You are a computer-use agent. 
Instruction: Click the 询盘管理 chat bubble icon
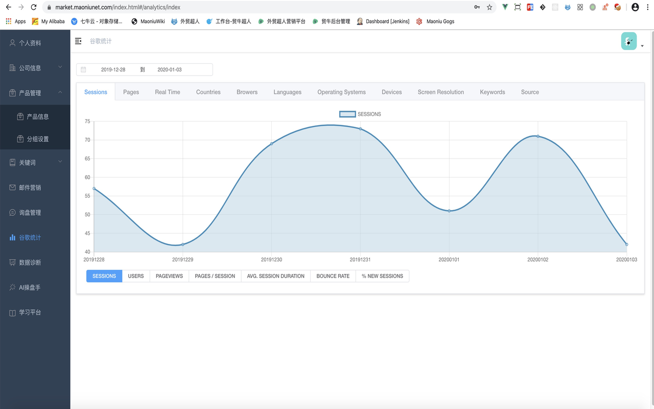[x=13, y=213]
